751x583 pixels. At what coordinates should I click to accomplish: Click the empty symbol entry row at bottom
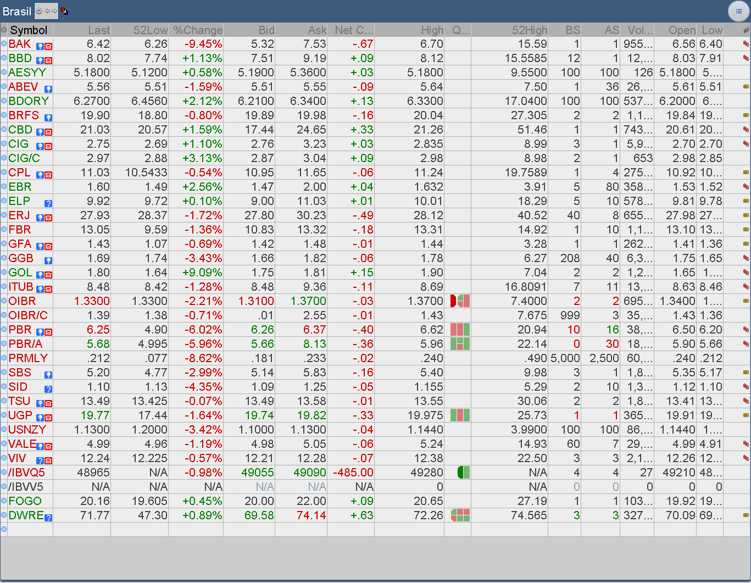375,529
